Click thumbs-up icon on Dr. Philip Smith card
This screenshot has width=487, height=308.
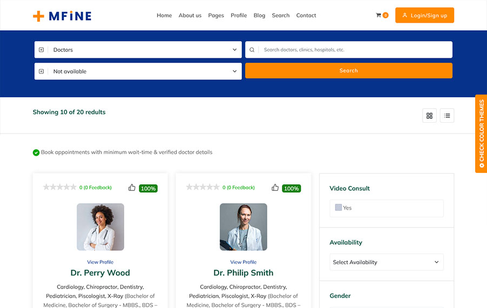(x=275, y=188)
